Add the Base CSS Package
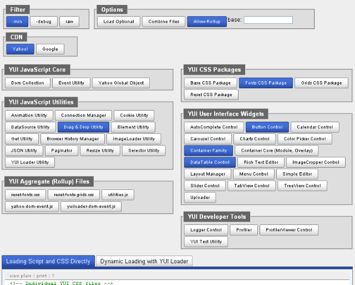355x285 pixels. 211,83
